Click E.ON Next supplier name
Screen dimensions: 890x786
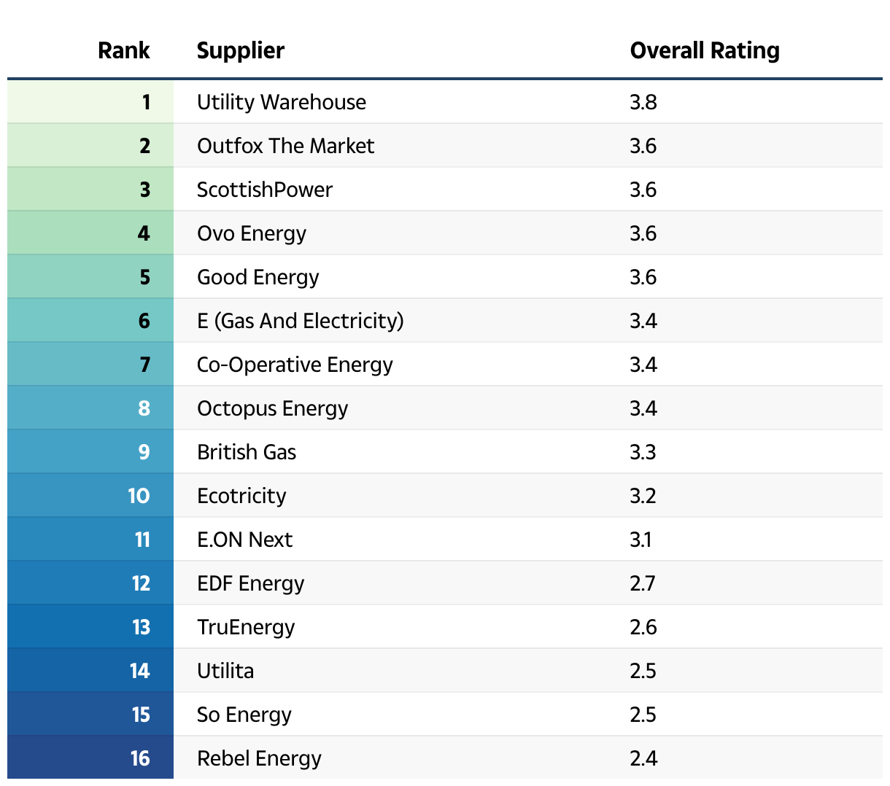point(244,540)
